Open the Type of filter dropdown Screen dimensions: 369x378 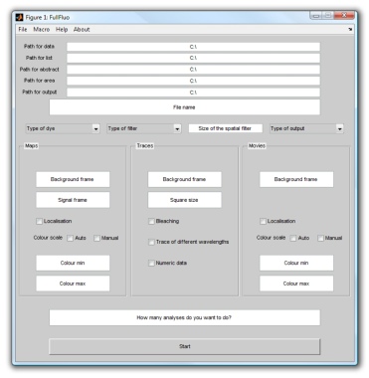pos(144,128)
